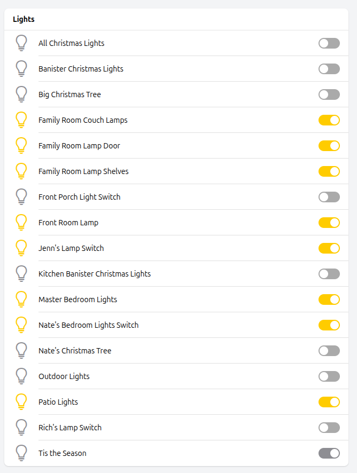The width and height of the screenshot is (357, 473).
Task: Click the Patio Lights bulb icon
Action: tap(21, 402)
